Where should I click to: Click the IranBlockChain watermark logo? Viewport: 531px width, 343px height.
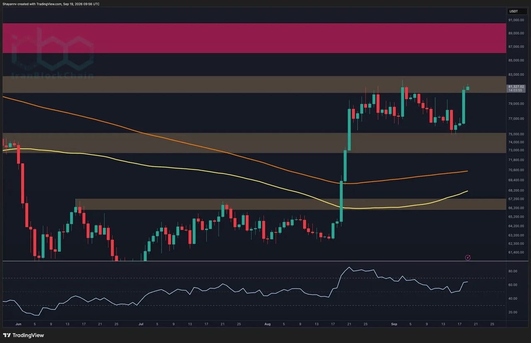(x=53, y=54)
